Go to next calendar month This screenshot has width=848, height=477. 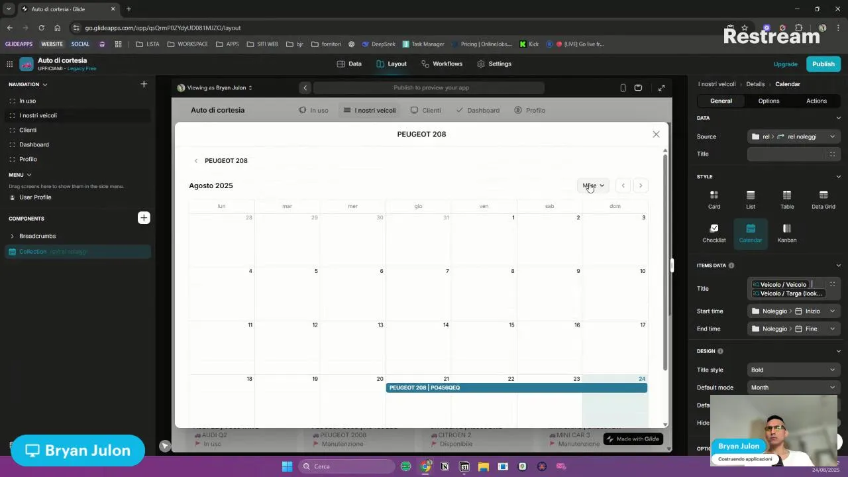pos(641,185)
